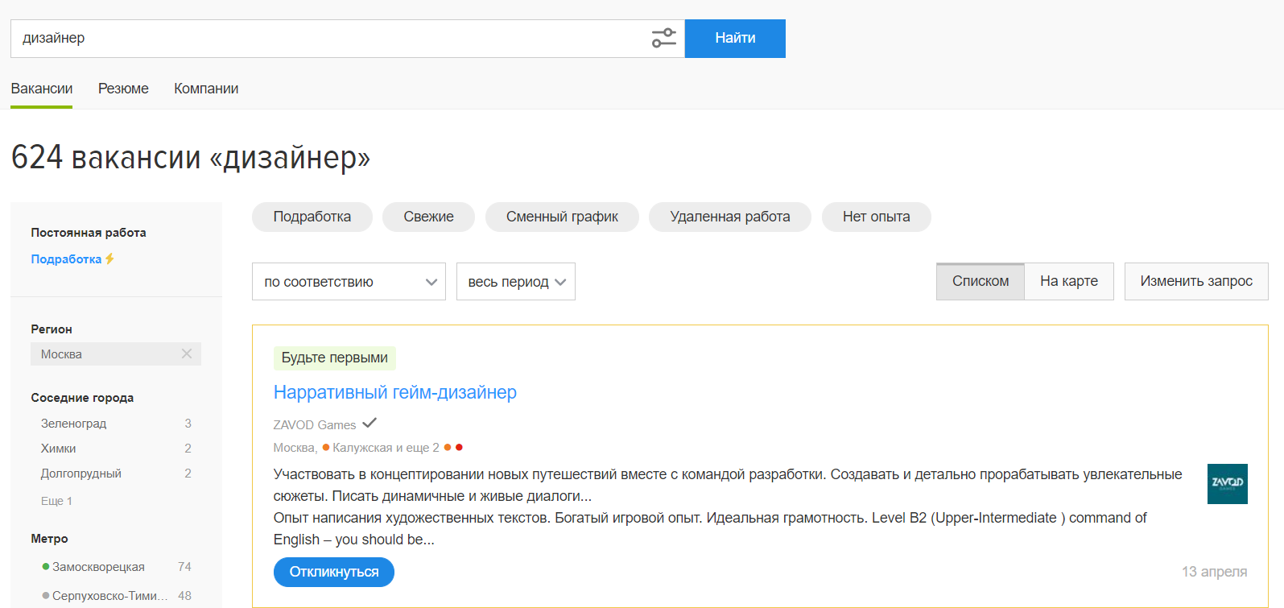Switch to the Резюме tab
The height and width of the screenshot is (608, 1284).
pyautogui.click(x=123, y=89)
